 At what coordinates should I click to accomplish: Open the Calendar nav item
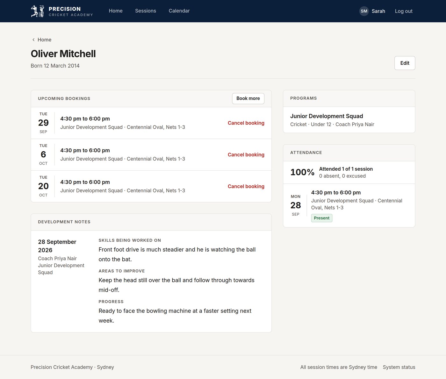coord(179,11)
